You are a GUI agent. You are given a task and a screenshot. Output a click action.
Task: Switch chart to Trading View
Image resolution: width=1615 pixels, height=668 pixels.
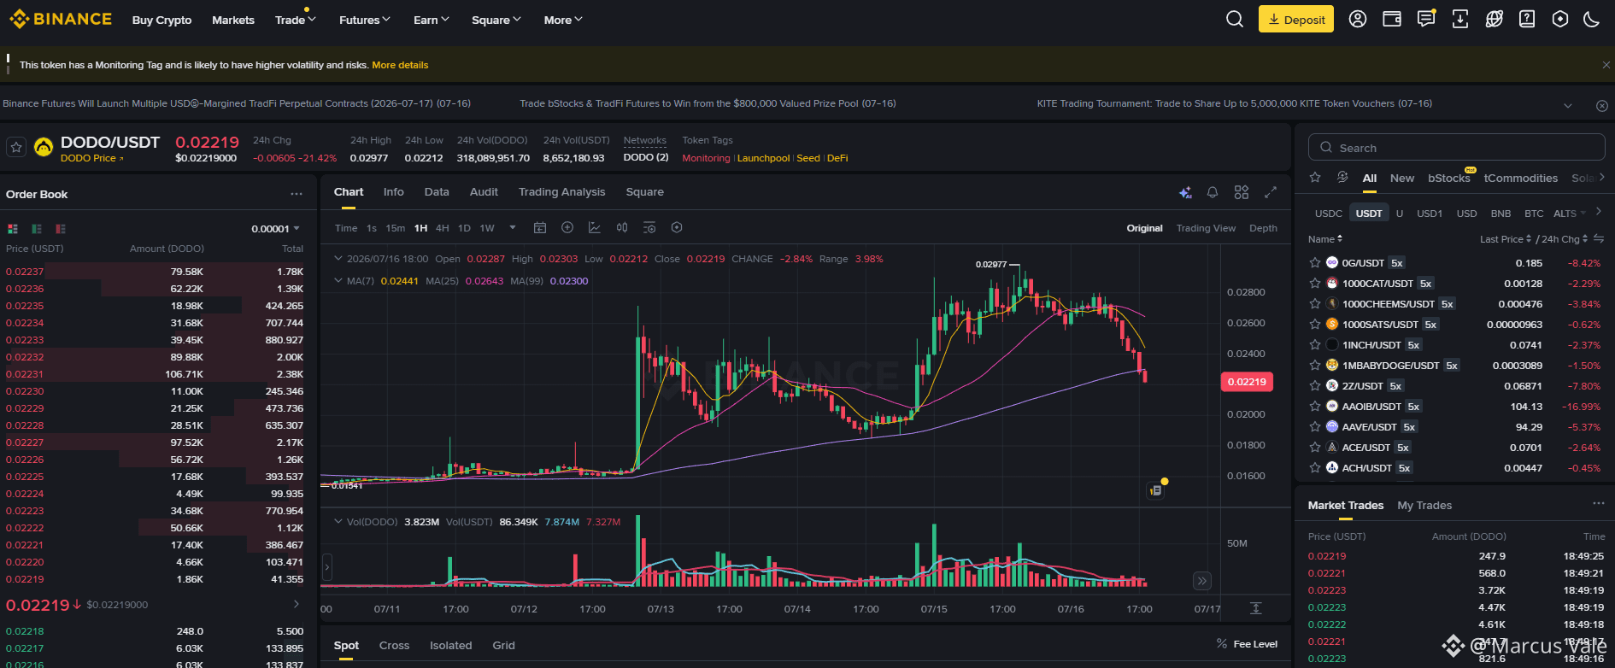[x=1206, y=228]
